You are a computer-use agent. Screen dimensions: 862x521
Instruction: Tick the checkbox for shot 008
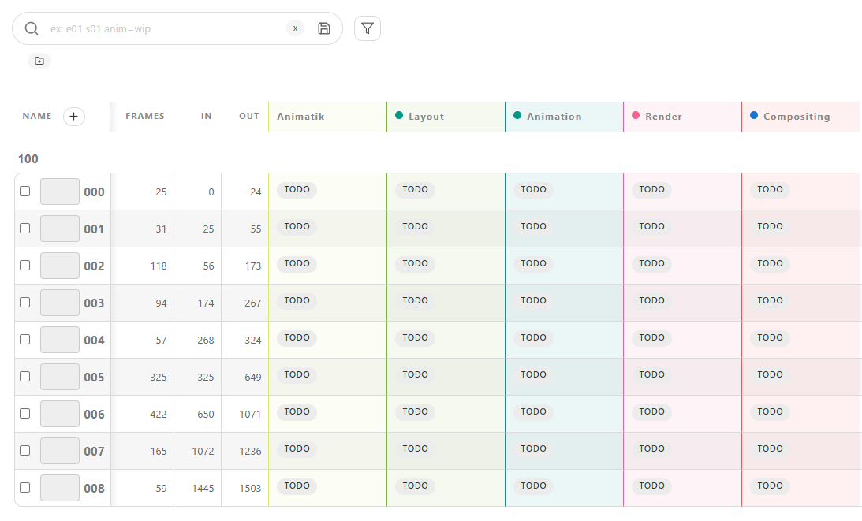24,487
